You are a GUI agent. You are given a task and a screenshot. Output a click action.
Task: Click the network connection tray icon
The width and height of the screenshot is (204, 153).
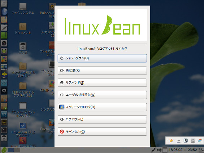pyautogui.click(x=153, y=150)
